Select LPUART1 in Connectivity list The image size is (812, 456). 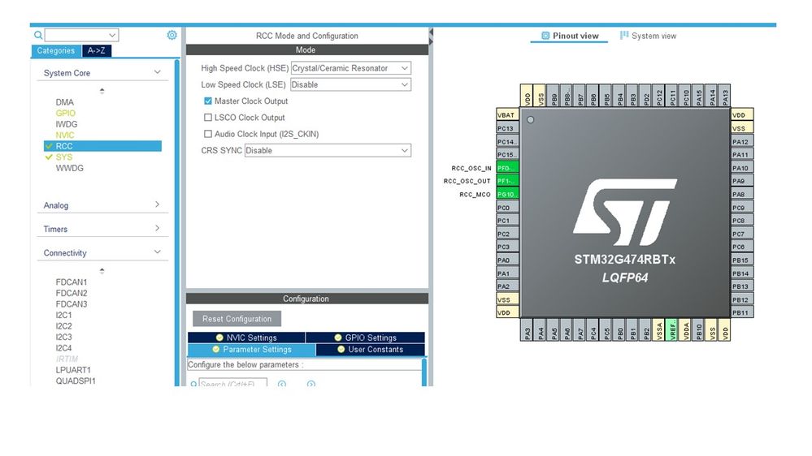pyautogui.click(x=73, y=370)
